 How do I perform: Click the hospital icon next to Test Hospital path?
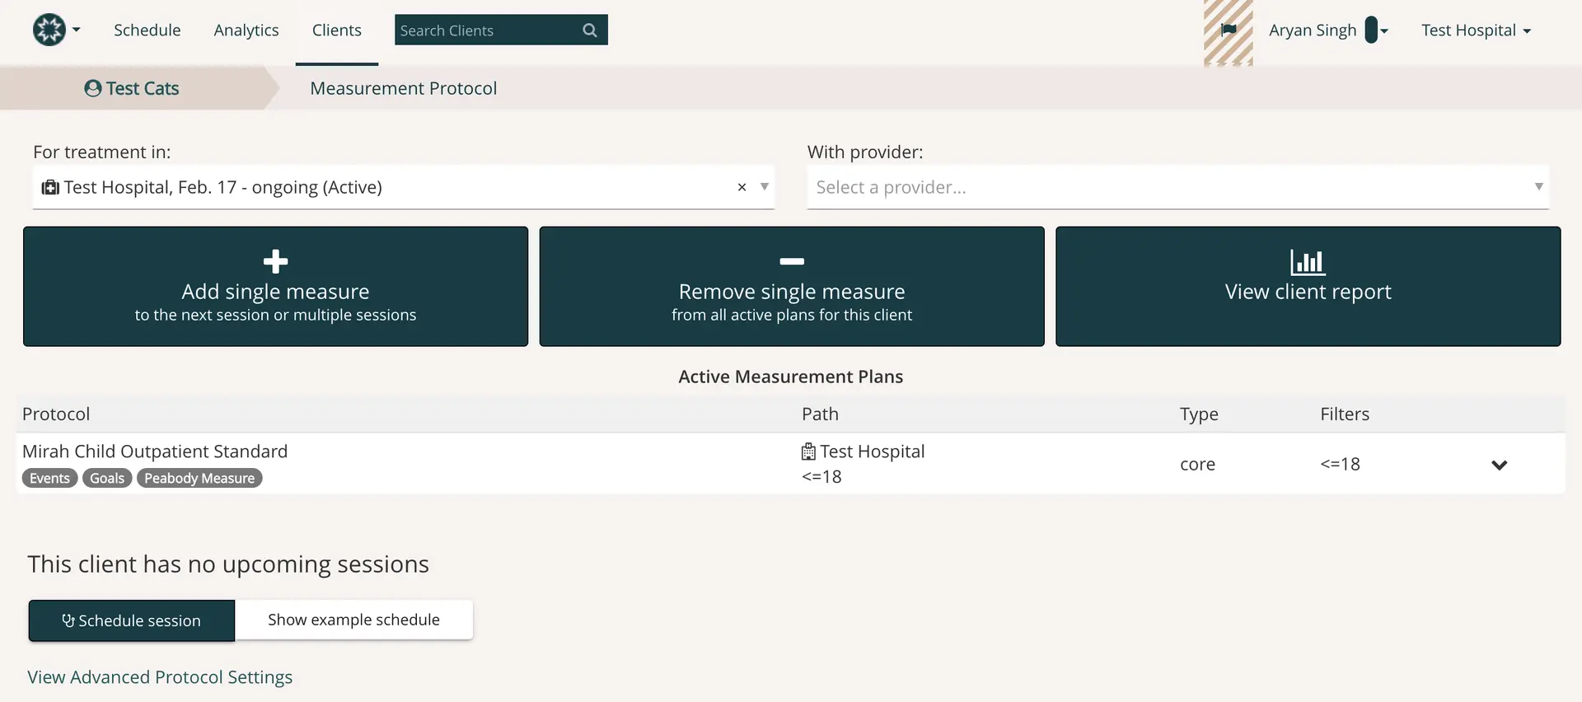(x=808, y=451)
